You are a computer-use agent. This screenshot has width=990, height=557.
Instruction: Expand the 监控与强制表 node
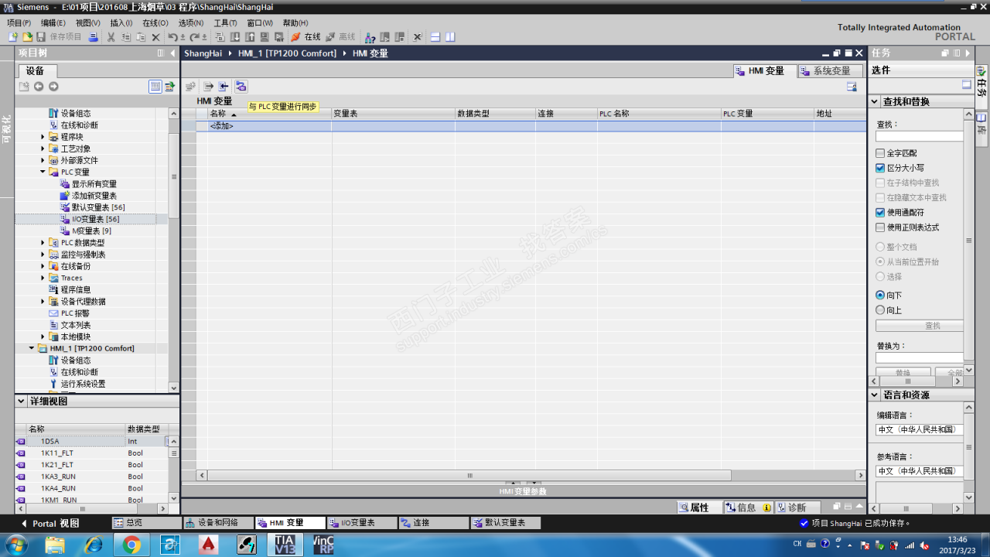click(x=43, y=255)
